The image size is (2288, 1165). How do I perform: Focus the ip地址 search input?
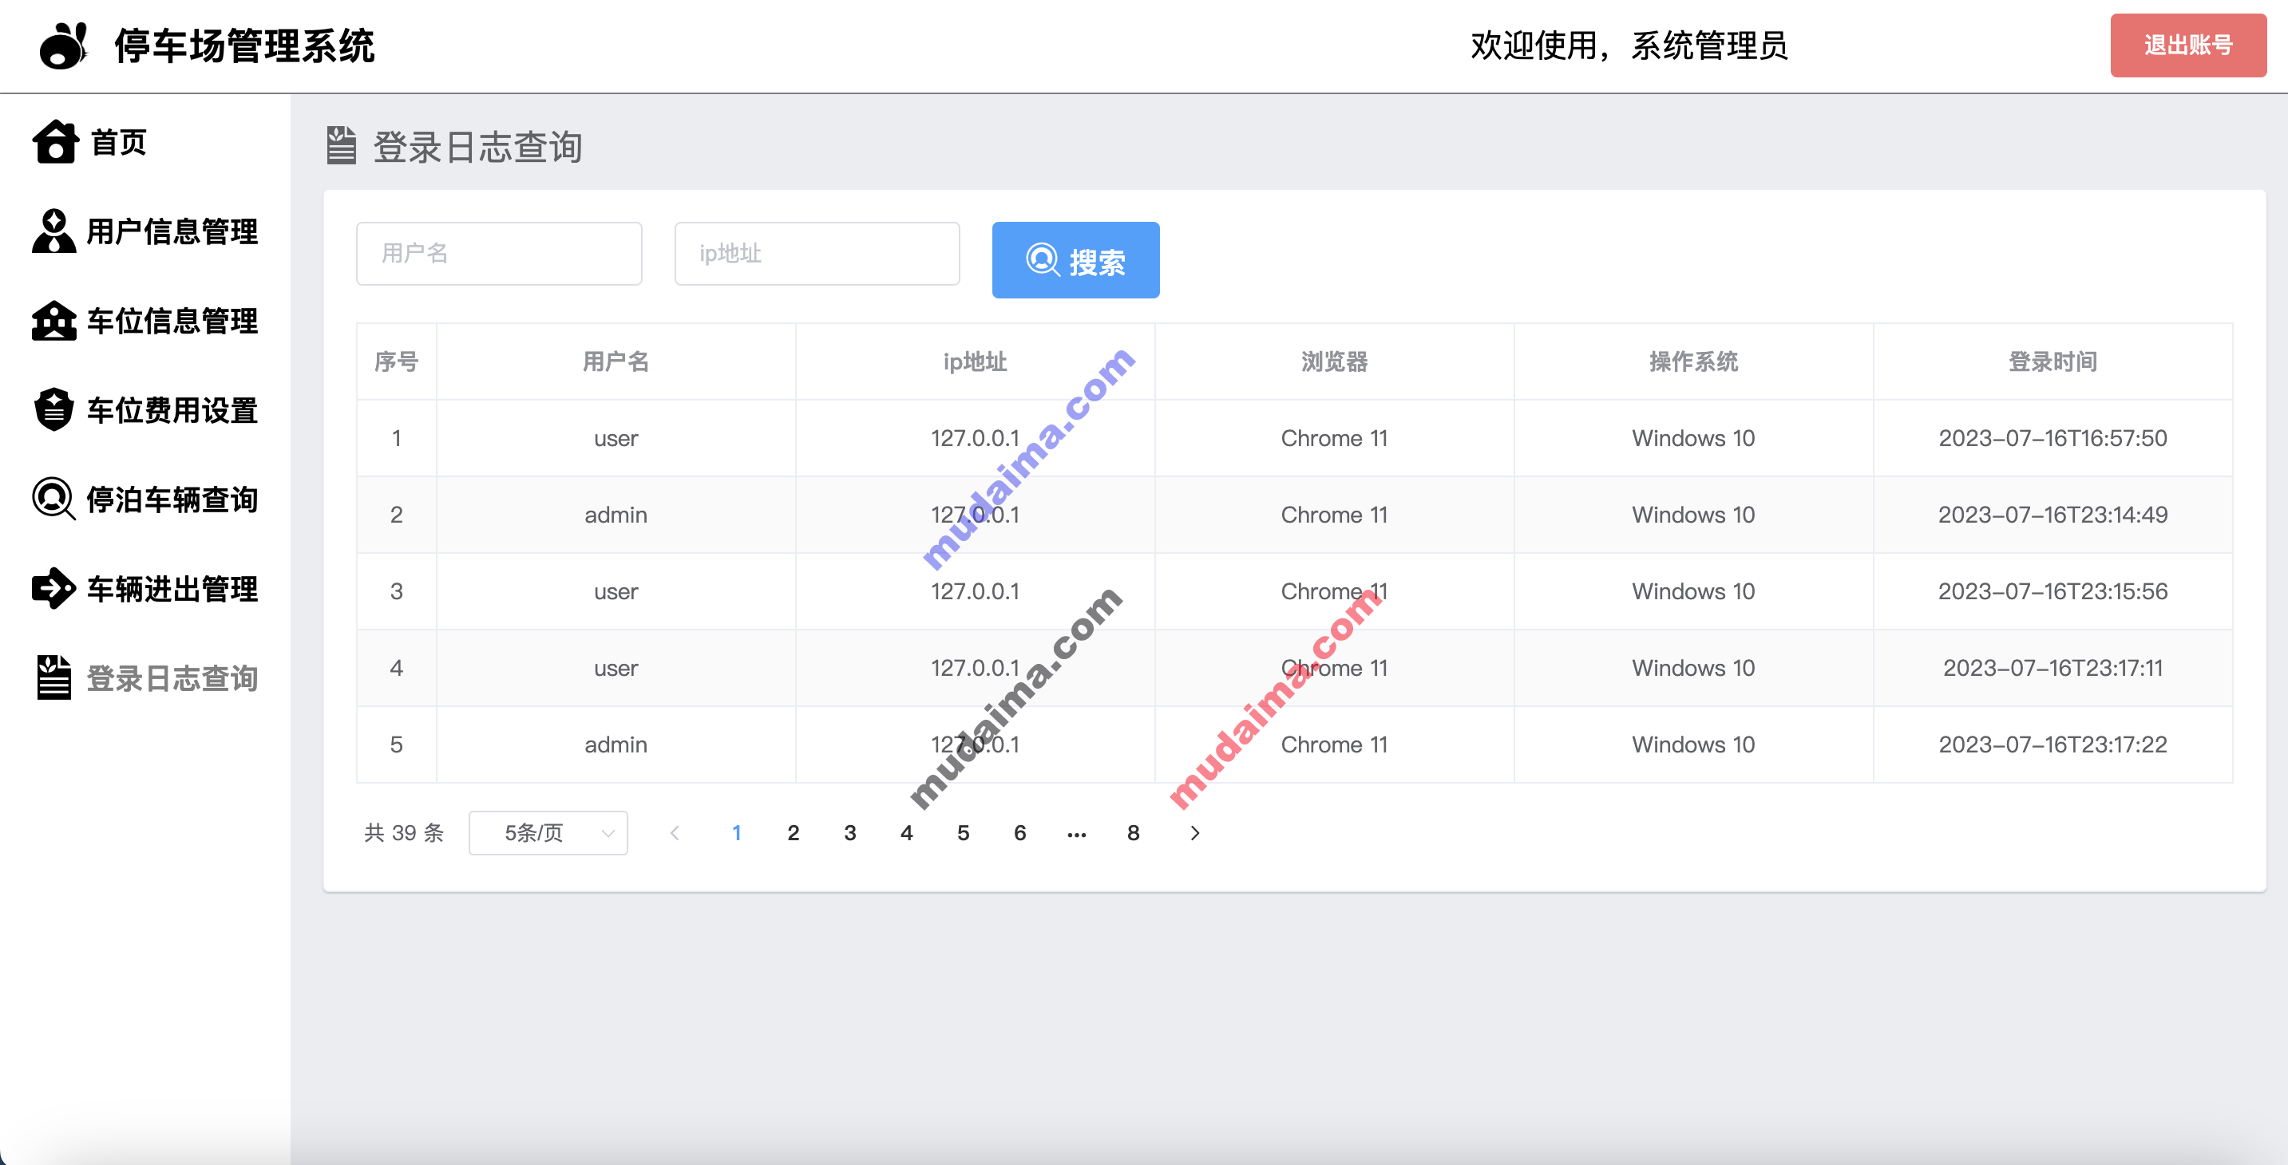[817, 254]
